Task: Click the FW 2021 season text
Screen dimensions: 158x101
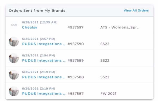Action: (108, 94)
